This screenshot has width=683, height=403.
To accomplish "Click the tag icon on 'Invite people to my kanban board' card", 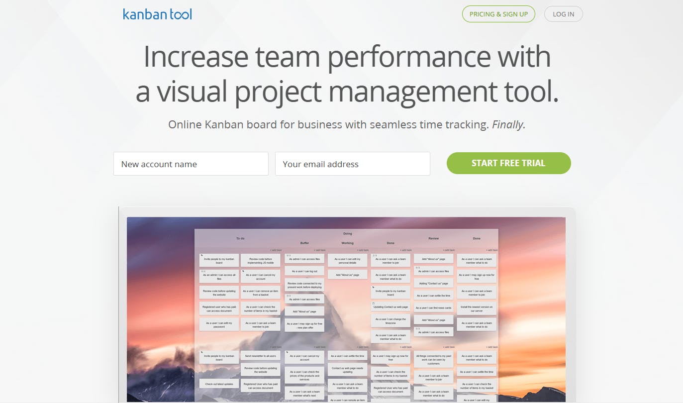I will pyautogui.click(x=201, y=255).
